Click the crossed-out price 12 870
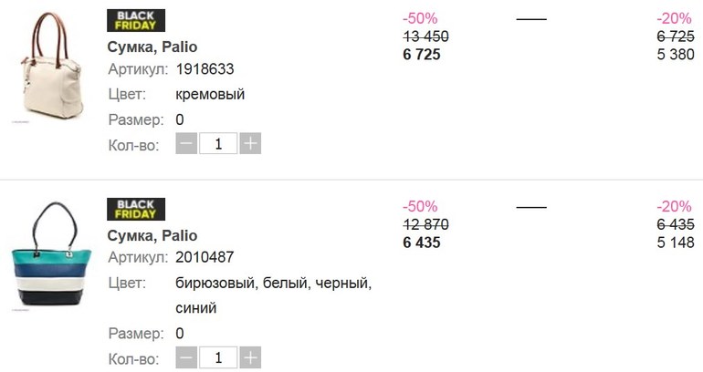Image resolution: width=703 pixels, height=372 pixels. pos(425,224)
